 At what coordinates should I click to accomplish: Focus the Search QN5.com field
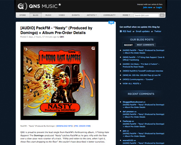tap(146, 15)
